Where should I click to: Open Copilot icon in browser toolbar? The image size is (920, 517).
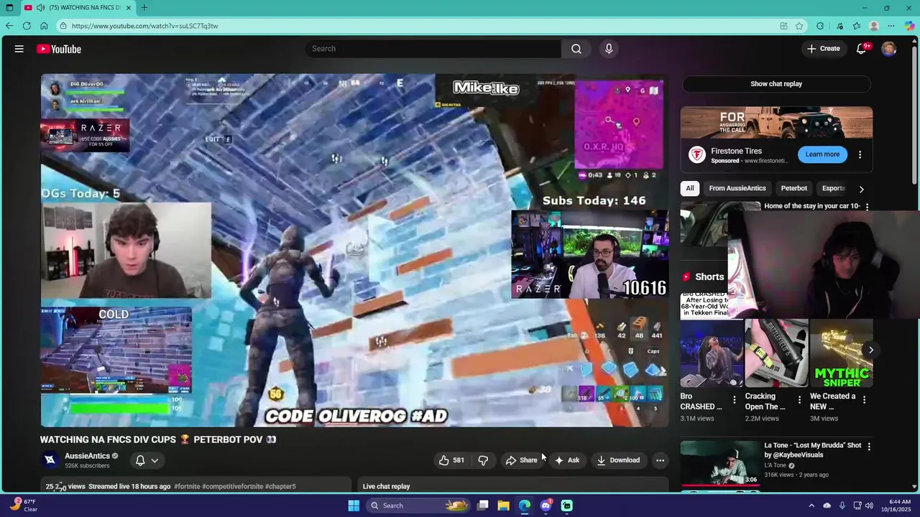coord(909,26)
